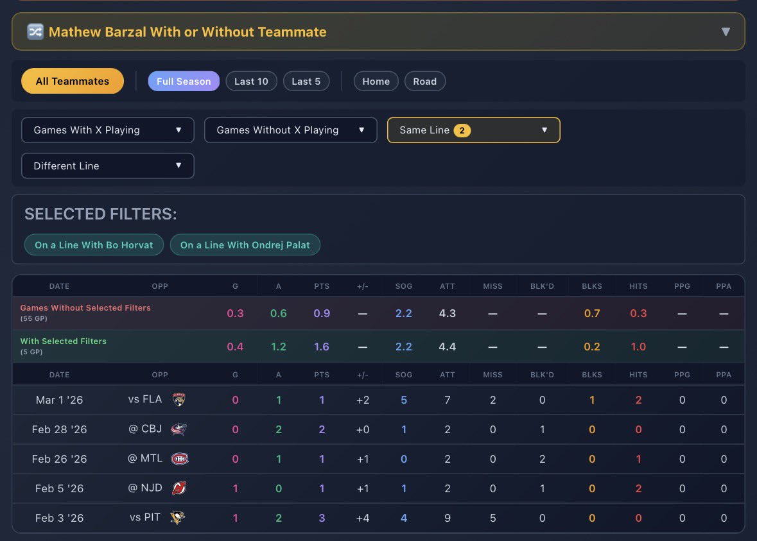The width and height of the screenshot is (757, 541).
Task: Click the Feb 3 '26 date cell
Action: coord(59,517)
